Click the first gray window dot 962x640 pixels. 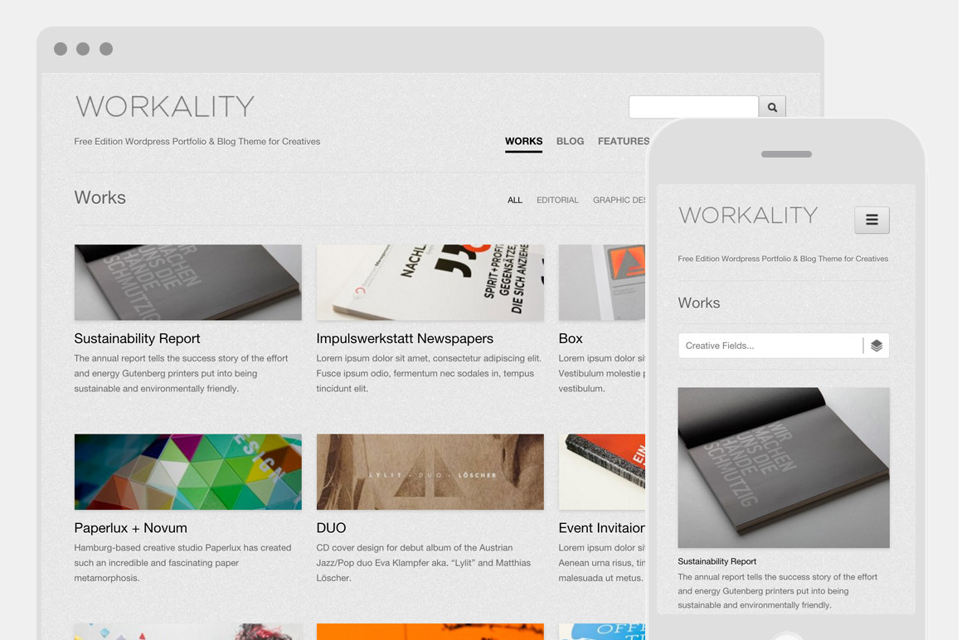60,49
